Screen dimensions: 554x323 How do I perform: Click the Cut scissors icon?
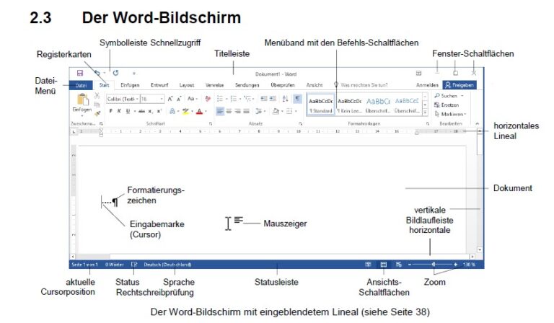click(97, 95)
